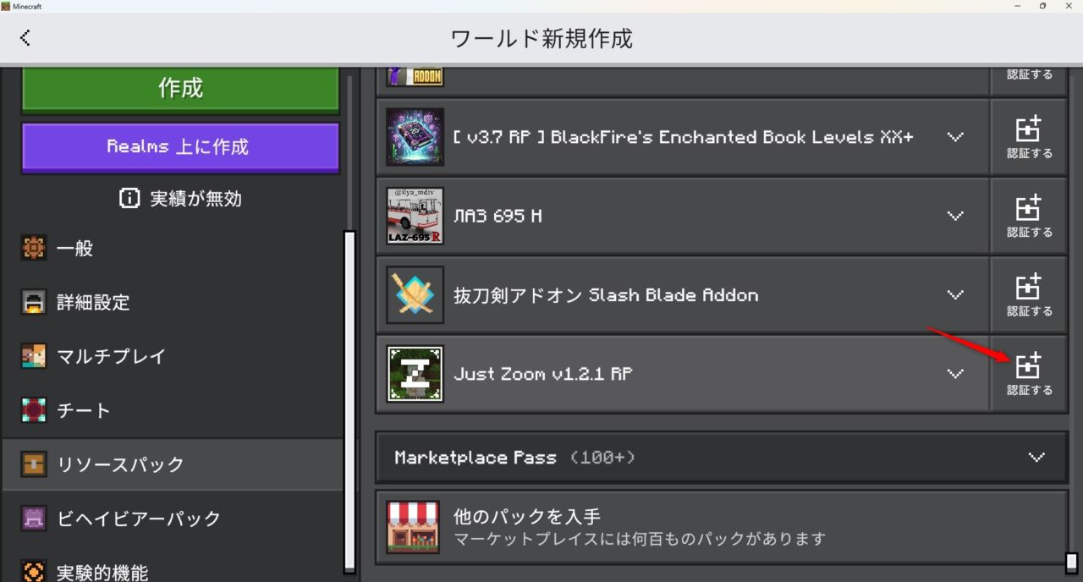Click the Slash Blade Addon thumbnail
The height and width of the screenshot is (582, 1083).
coord(415,294)
